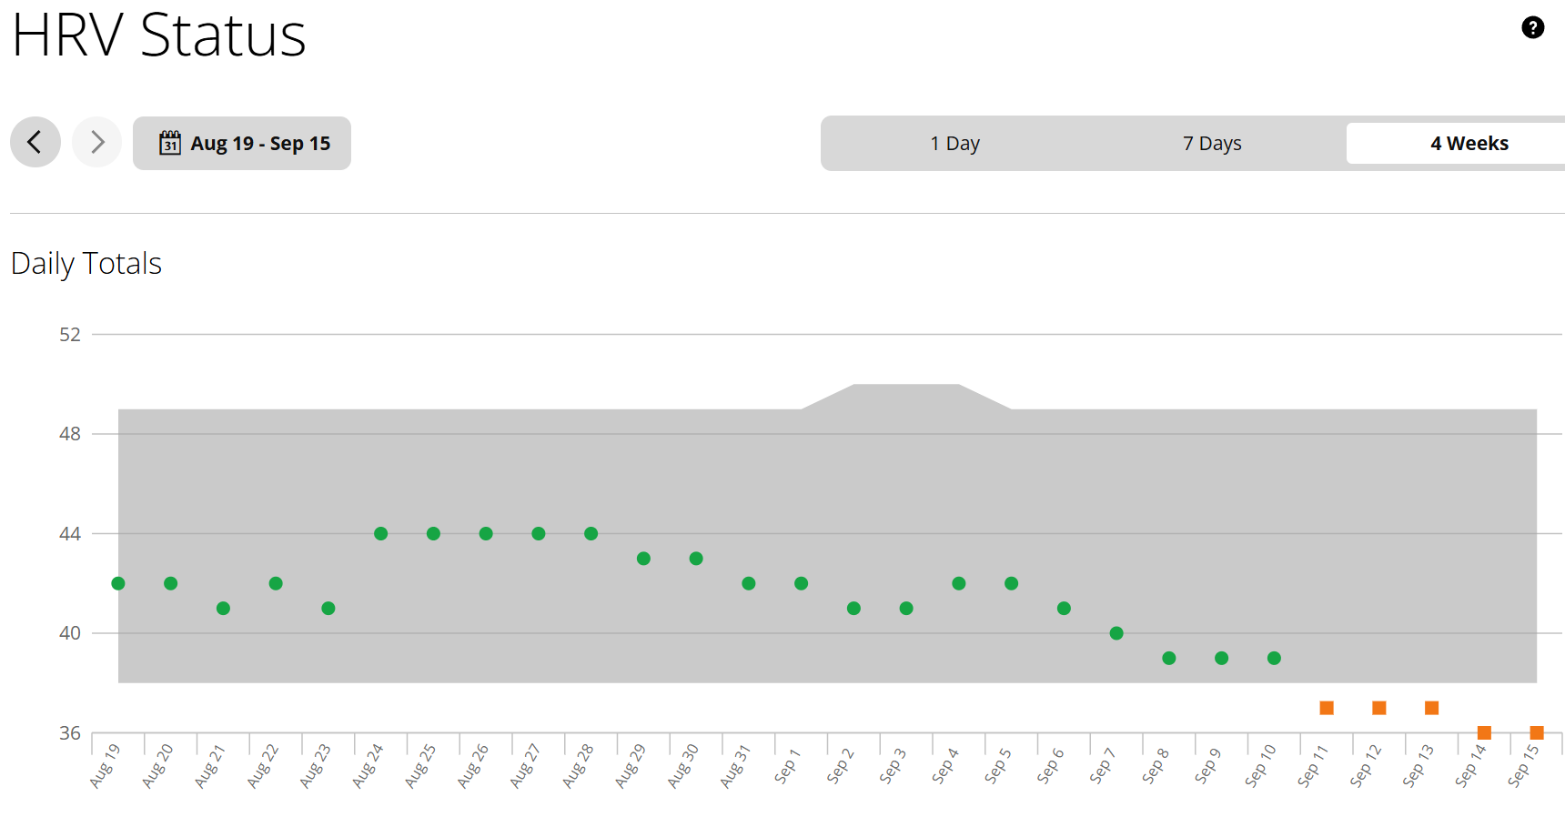Image resolution: width=1565 pixels, height=817 pixels.
Task: Click the Sep 13 orange square marker
Action: point(1431,708)
